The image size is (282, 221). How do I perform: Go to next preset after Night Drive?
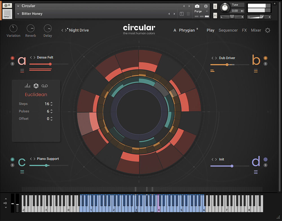click(x=66, y=30)
